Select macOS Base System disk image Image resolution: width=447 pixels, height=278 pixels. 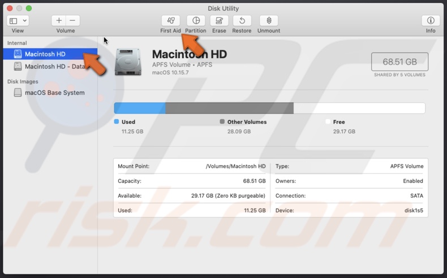click(x=50, y=93)
